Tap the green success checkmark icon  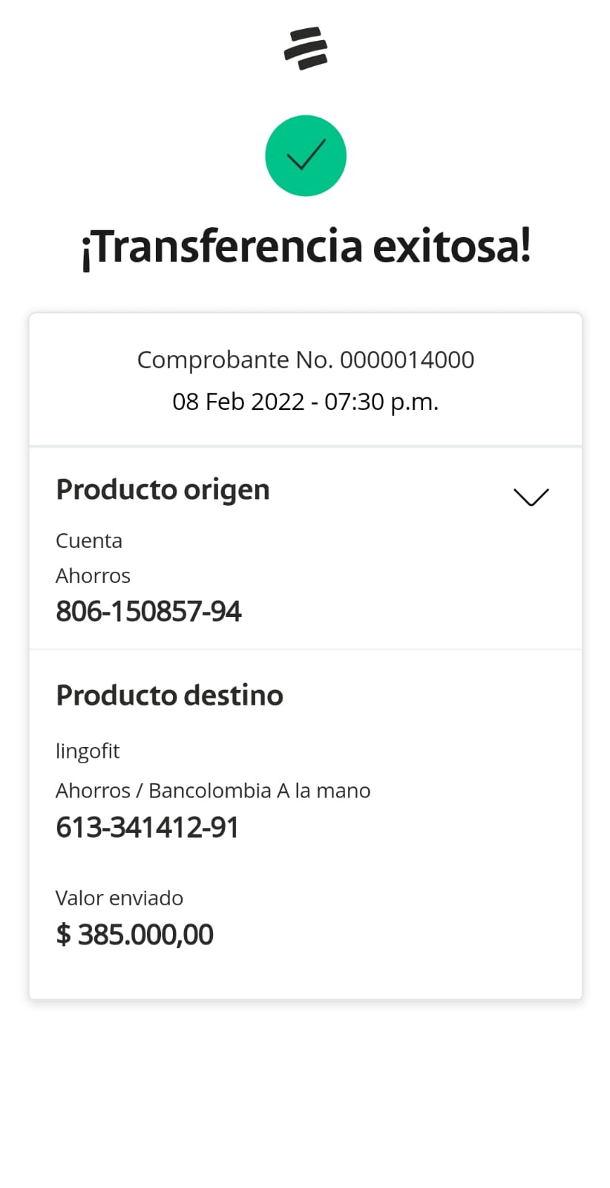306,156
